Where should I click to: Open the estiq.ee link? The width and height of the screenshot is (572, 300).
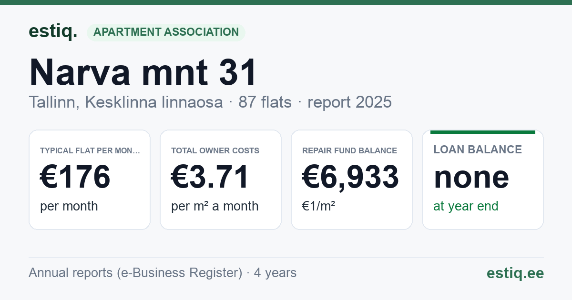515,273
